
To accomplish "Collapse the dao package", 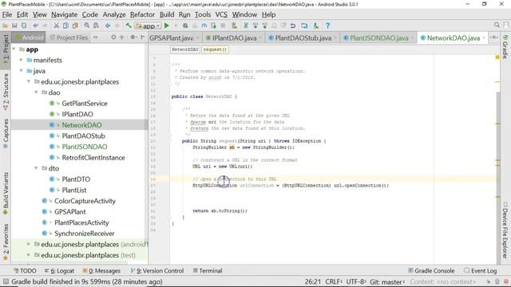I will point(36,92).
